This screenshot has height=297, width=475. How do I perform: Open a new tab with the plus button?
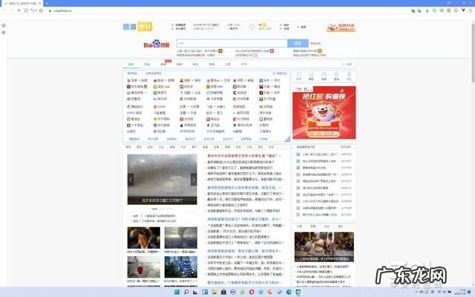coord(47,3)
